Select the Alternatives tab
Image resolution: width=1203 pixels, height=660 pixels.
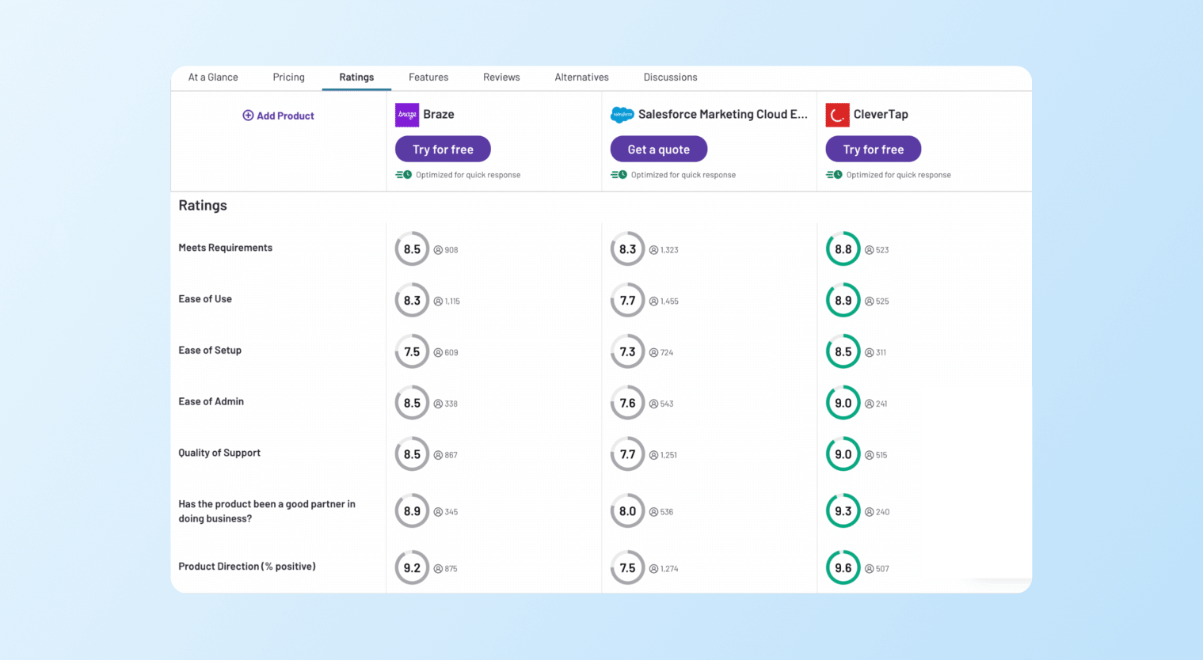581,78
